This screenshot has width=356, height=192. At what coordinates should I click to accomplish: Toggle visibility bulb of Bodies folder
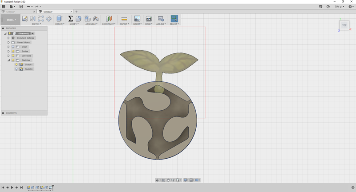(x=13, y=51)
